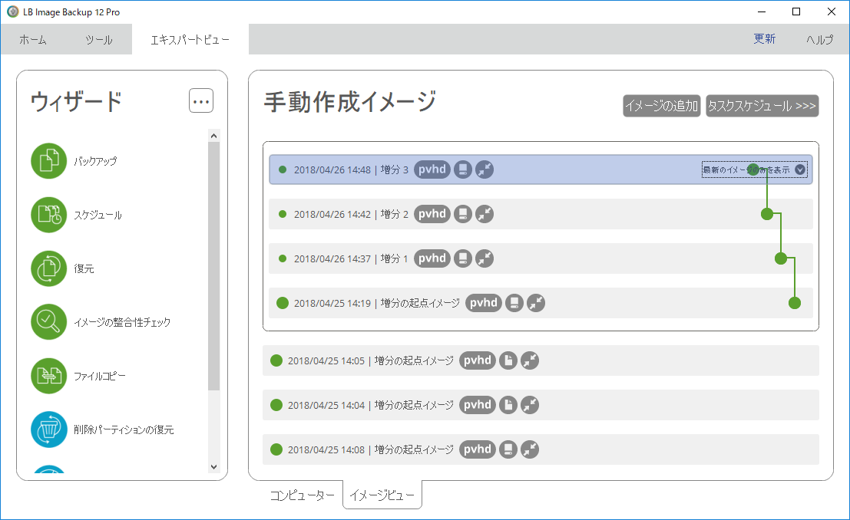This screenshot has width=850, height=520.
Task: Launch the 復元 restore wizard
Action: pyautogui.click(x=49, y=268)
